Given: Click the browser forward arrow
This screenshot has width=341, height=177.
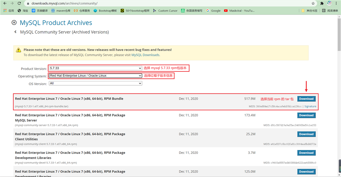Looking at the screenshot, I should coord(12,3).
